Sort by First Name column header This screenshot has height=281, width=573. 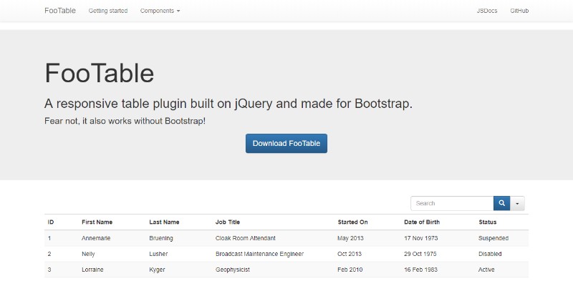click(x=97, y=222)
